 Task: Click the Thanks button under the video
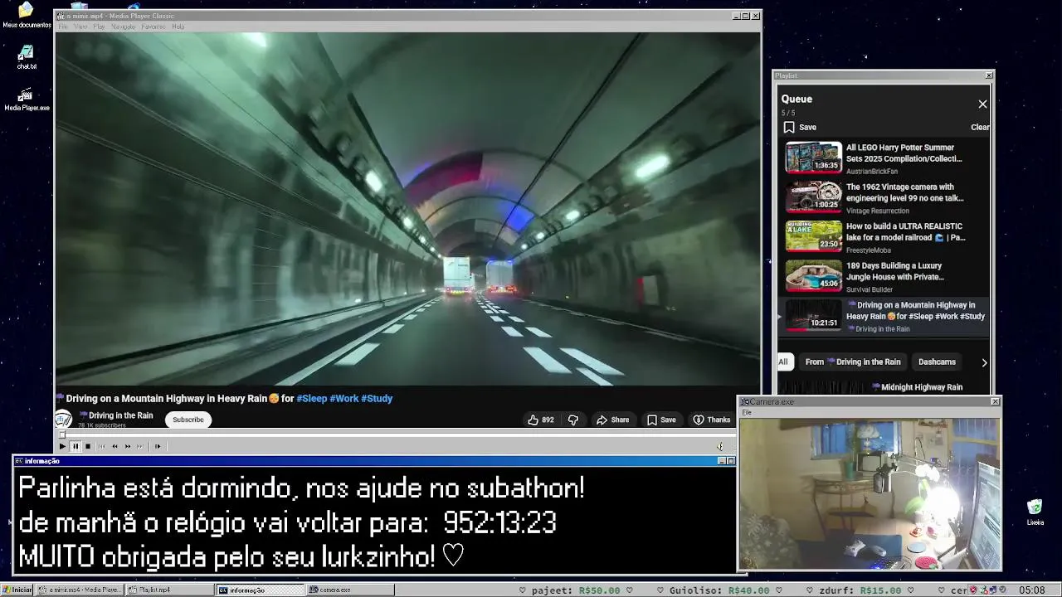pyautogui.click(x=712, y=420)
